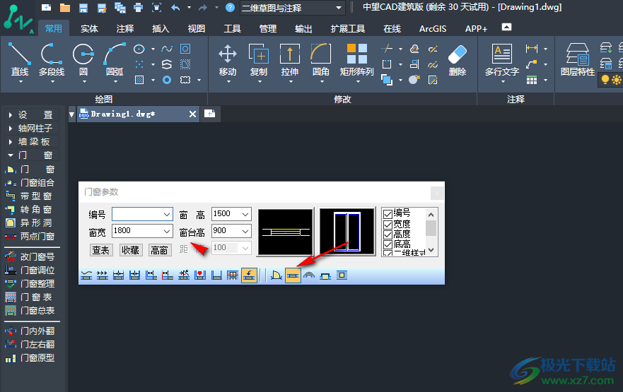The image size is (623, 392).
Task: Click the spline curve icon in draw panel
Action: point(167,49)
